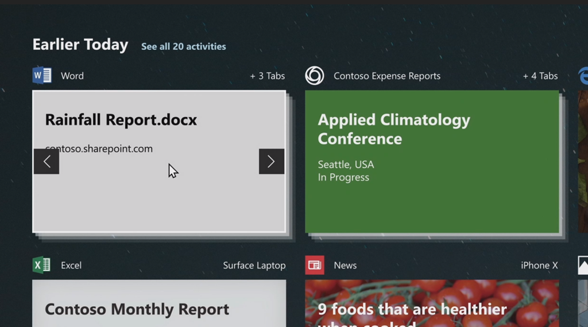The width and height of the screenshot is (588, 327).
Task: Open the "See all 20 activities" link
Action: coord(183,46)
